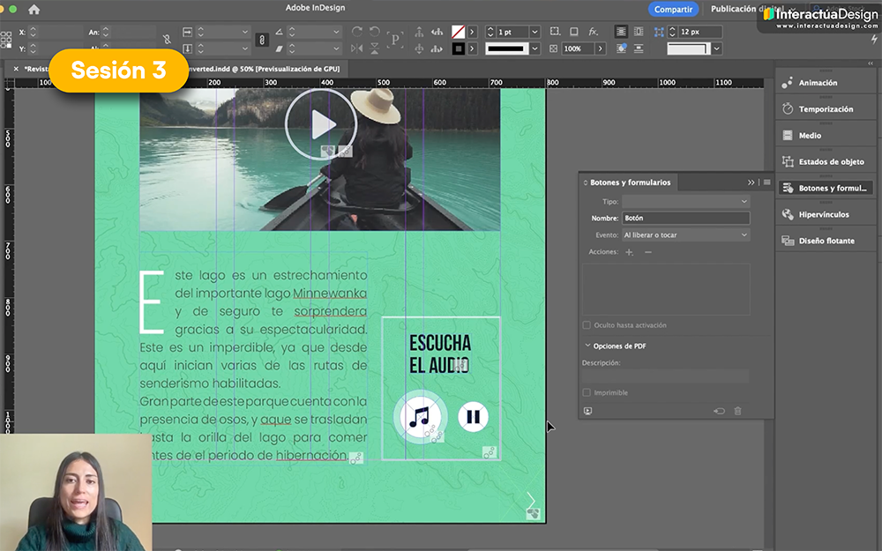Open the Publicación digital workspace menu
The height and width of the screenshot is (551, 882).
tap(751, 9)
